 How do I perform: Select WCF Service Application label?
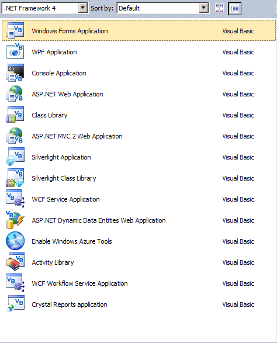pyautogui.click(x=65, y=199)
